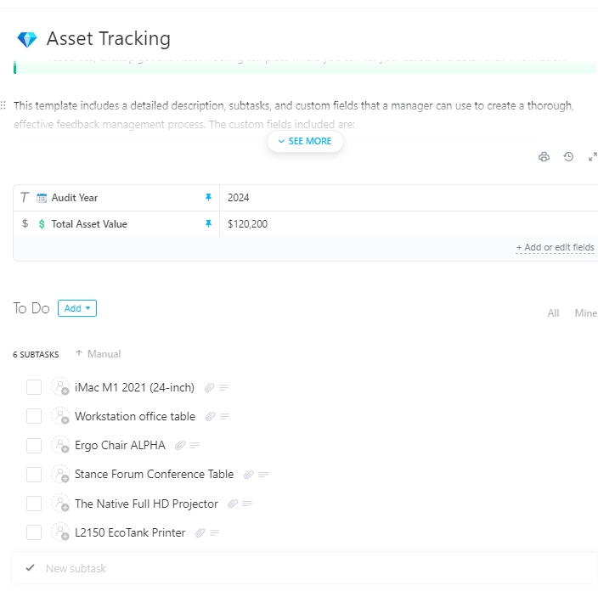This screenshot has width=598, height=591.
Task: Open description lines icon for Native Full HD Projector
Action: point(247,504)
